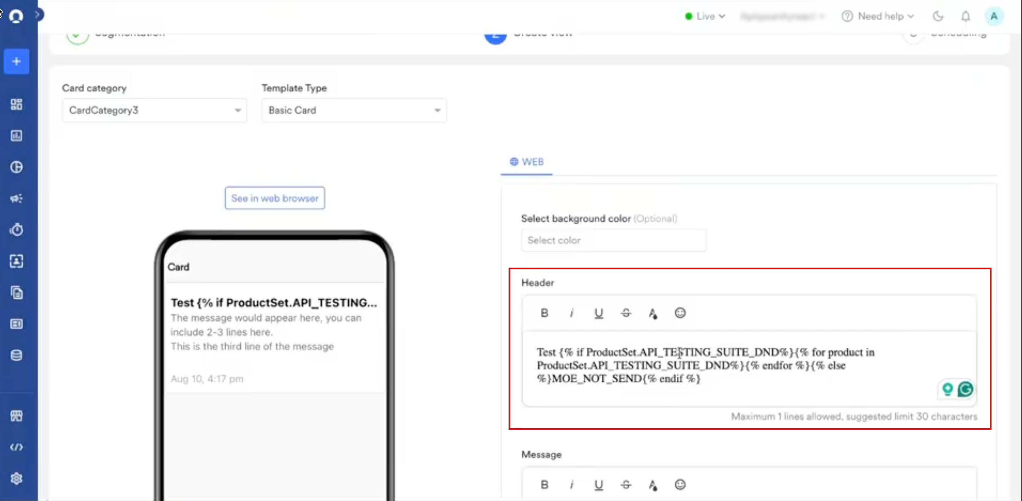Toggle strikethrough in Message editor toolbar
The width and height of the screenshot is (1022, 501).
pyautogui.click(x=626, y=485)
